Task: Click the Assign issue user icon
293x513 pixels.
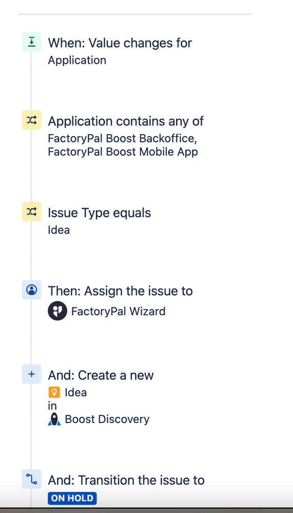Action: click(x=32, y=290)
